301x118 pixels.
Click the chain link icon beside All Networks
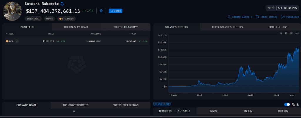(x=273, y=8)
